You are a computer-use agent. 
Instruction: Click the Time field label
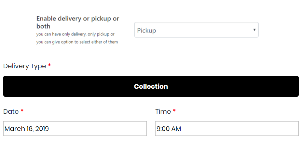pyautogui.click(x=163, y=111)
